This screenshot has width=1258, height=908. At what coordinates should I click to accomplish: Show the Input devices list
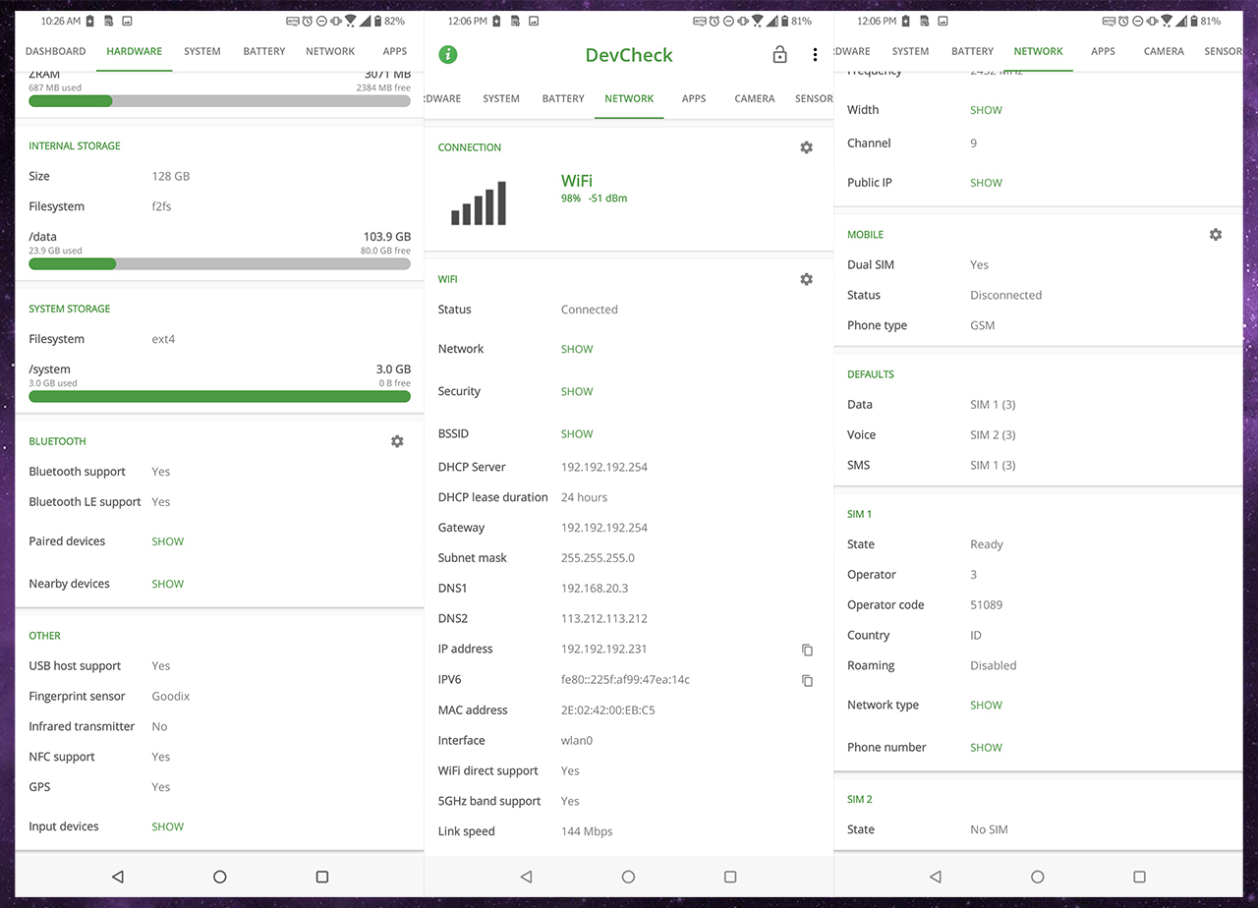(168, 826)
